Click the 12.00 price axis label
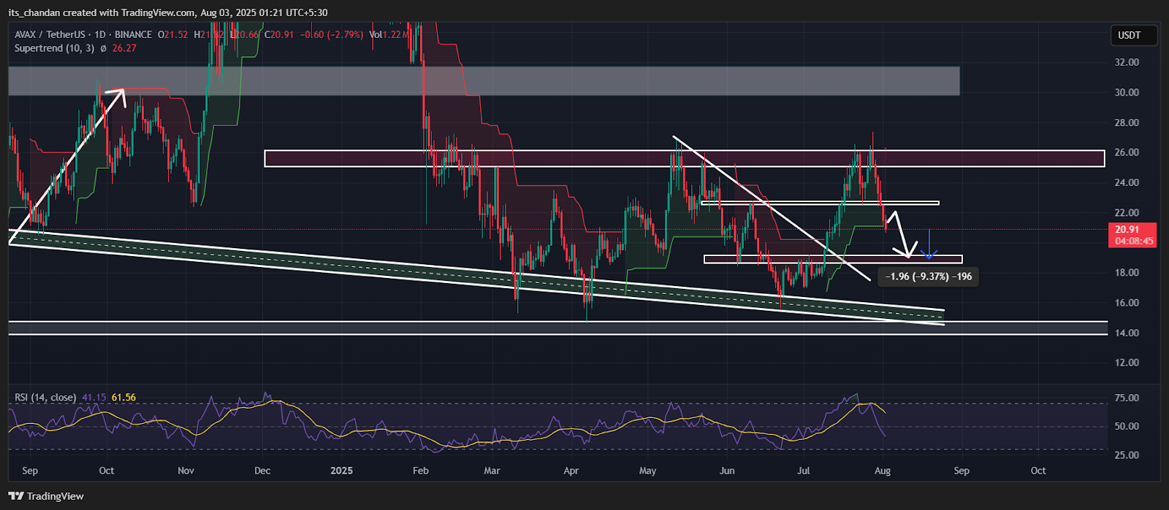Screen dimensions: 1169x510 pos(1127,363)
